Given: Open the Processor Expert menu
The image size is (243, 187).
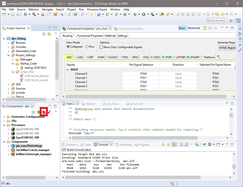Looking at the screenshot, I should (97, 9).
